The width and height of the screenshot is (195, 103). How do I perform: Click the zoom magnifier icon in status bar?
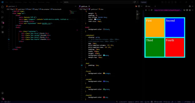117,102
